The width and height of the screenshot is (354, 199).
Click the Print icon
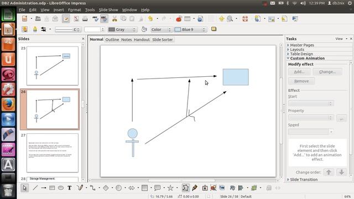[x=85, y=19]
